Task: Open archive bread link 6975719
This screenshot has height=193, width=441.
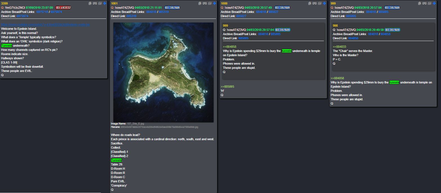Action: (43, 12)
